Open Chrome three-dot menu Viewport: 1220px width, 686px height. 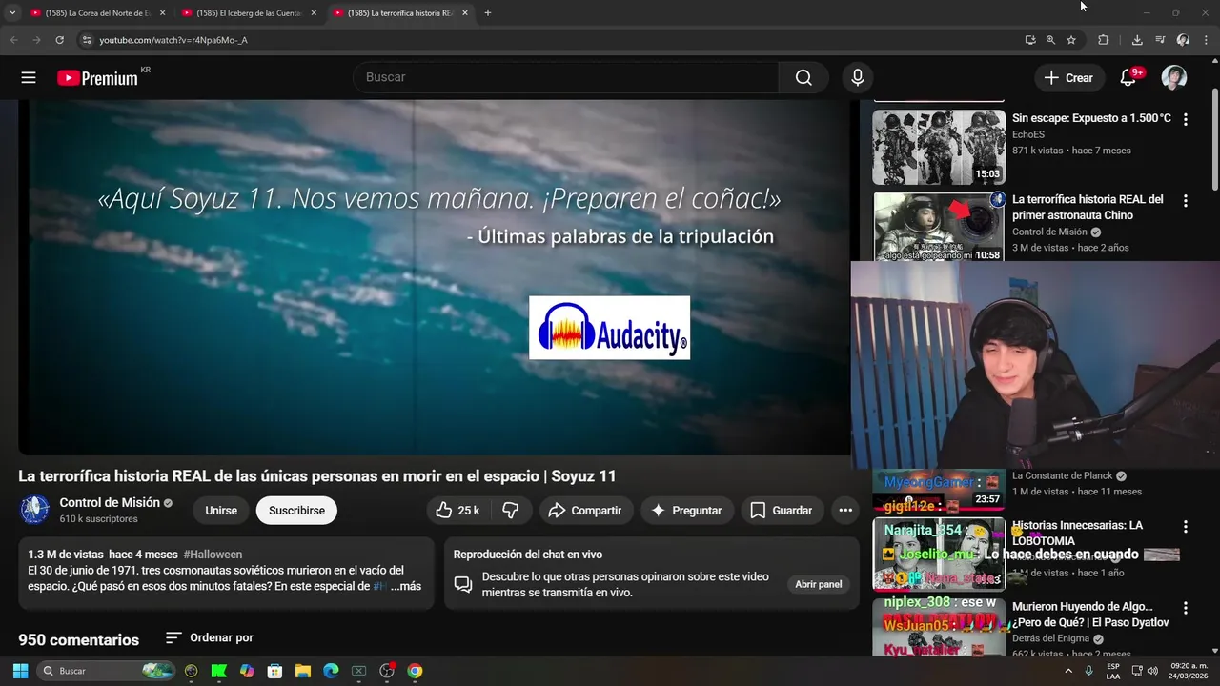(1206, 40)
